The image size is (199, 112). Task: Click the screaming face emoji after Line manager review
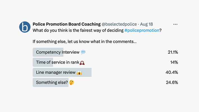coord(79,73)
